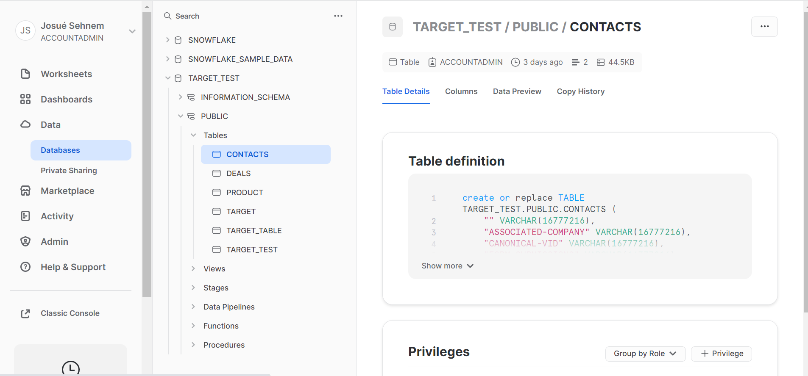Click the TARGET_TEST database icon
808x376 pixels.
point(178,78)
